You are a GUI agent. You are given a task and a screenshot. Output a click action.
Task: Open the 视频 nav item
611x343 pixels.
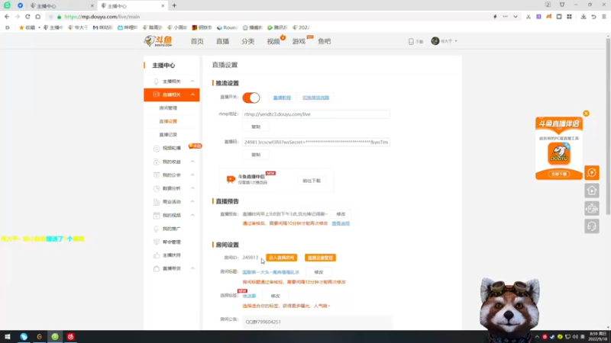point(273,41)
